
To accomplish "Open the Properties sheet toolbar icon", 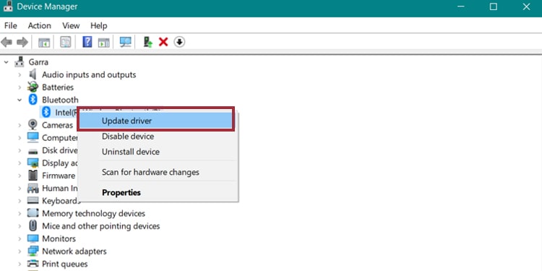I will (65, 42).
